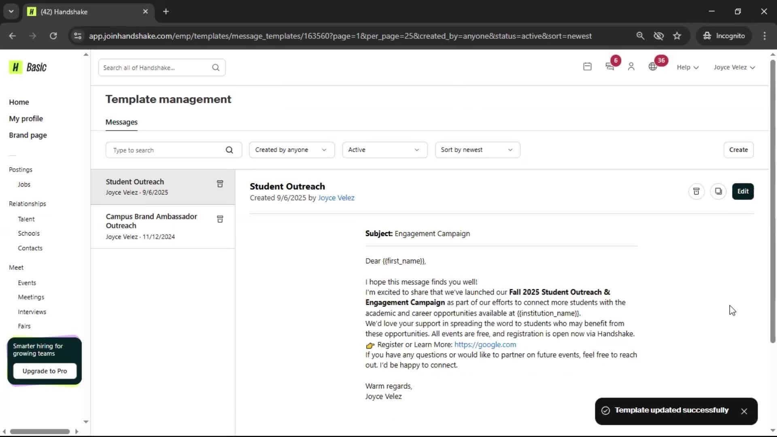The width and height of the screenshot is (777, 437).
Task: Open My profile in the sidebar
Action: pos(26,119)
